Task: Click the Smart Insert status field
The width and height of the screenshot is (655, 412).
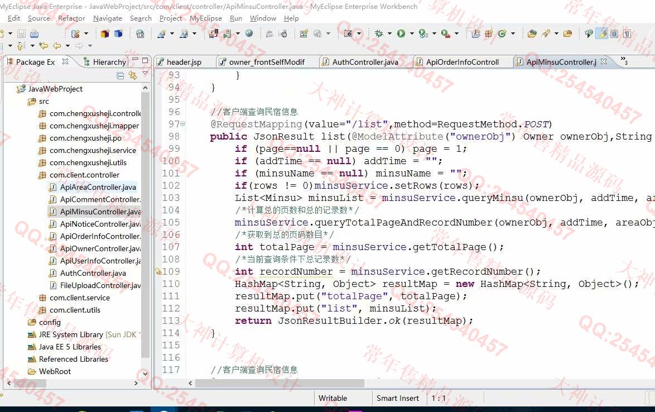Action: pyautogui.click(x=398, y=398)
